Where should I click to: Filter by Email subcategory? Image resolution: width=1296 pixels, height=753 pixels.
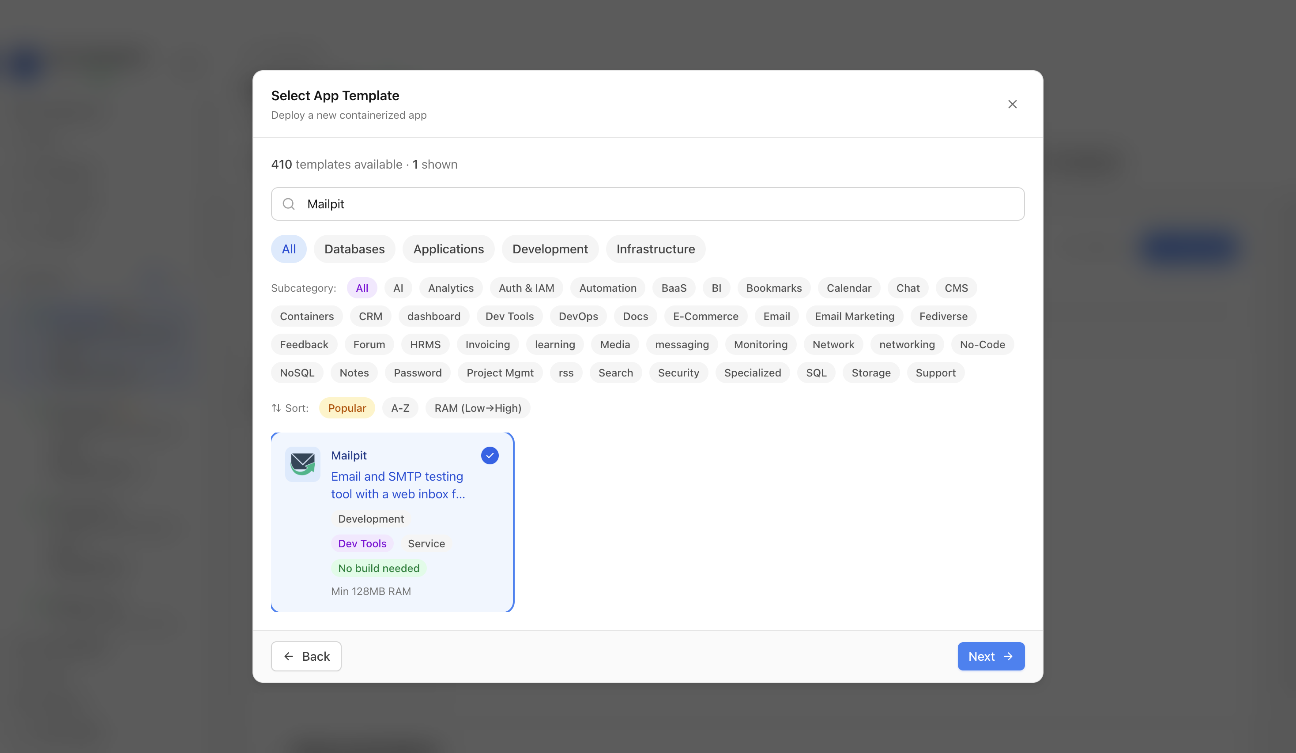776,316
